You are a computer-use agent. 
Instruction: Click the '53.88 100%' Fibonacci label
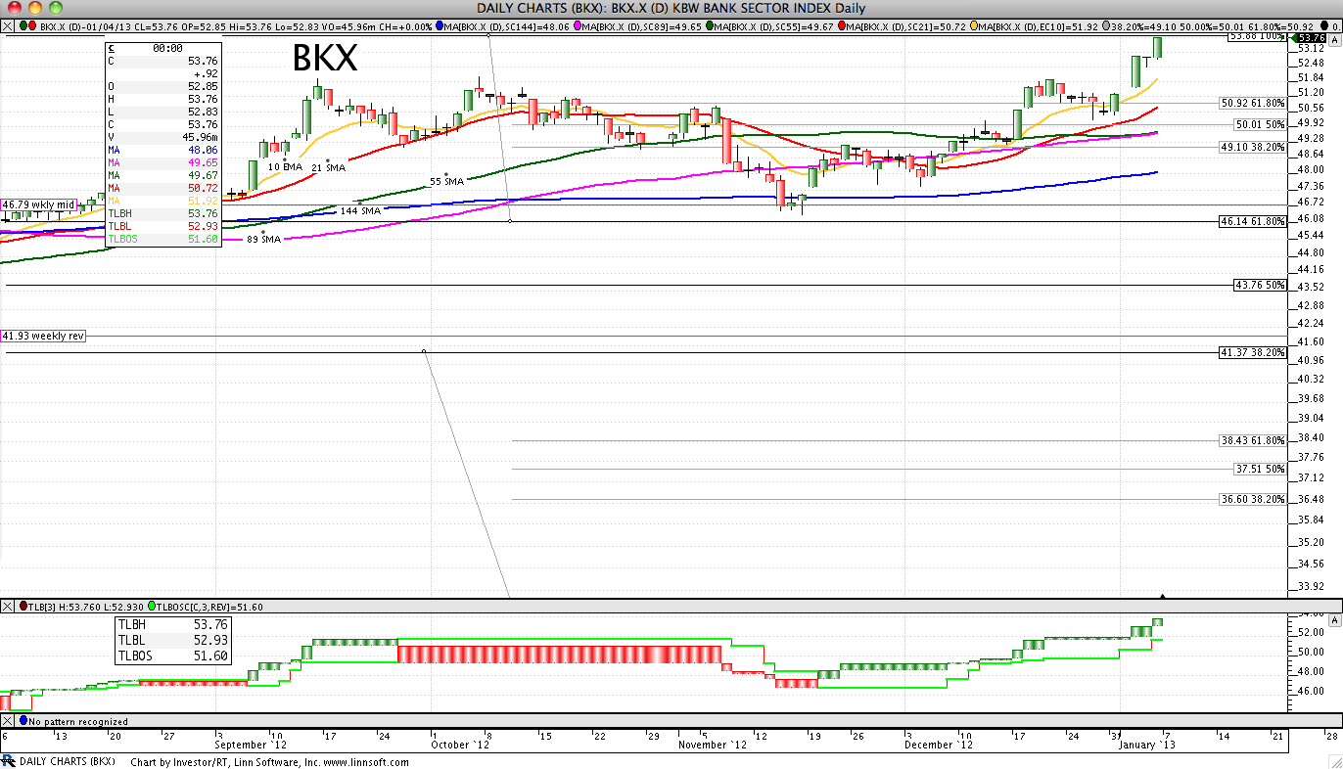(x=1257, y=36)
